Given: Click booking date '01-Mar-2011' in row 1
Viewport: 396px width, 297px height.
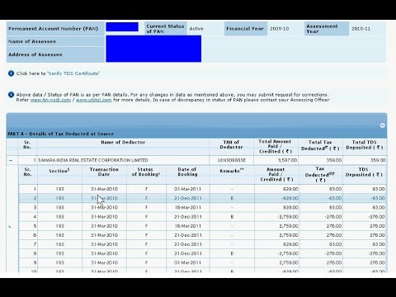Looking at the screenshot, I should click(x=187, y=189).
